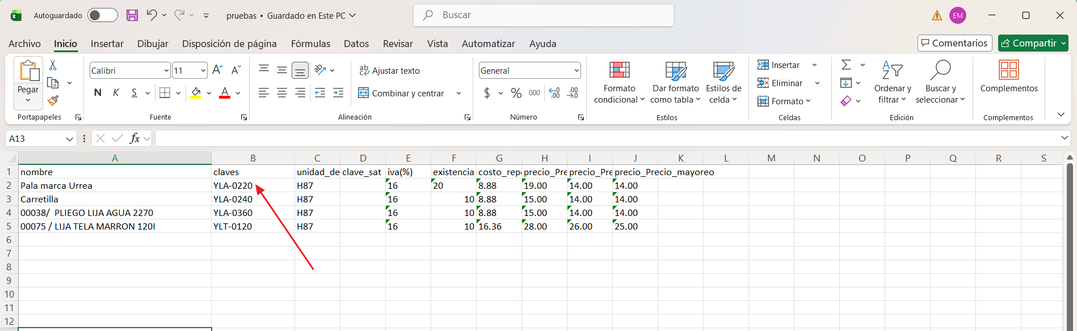Toggle Autoguardado switch
The width and height of the screenshot is (1077, 331).
click(103, 15)
